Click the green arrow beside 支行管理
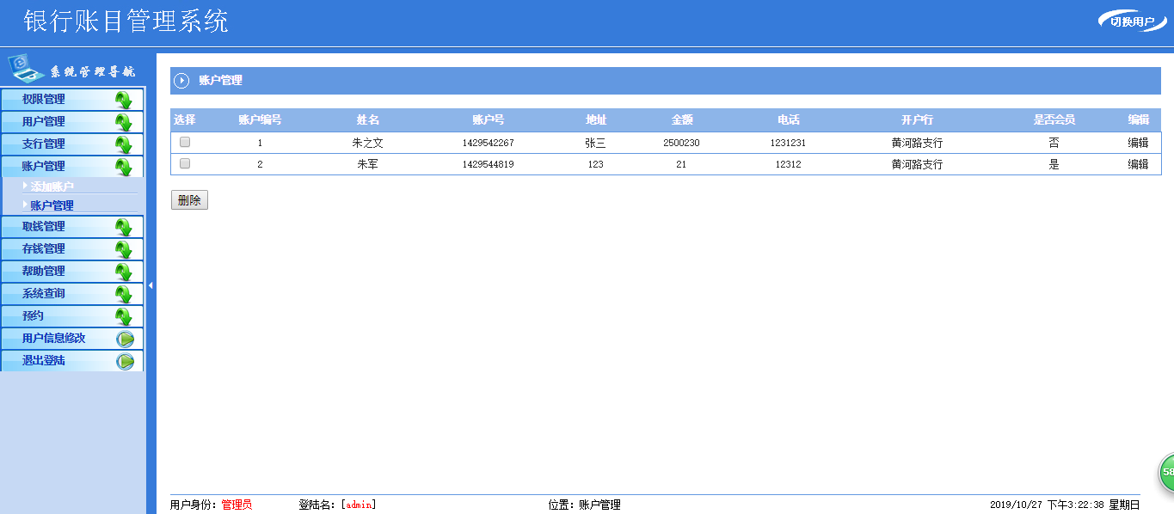The width and height of the screenshot is (1174, 514). coord(124,144)
